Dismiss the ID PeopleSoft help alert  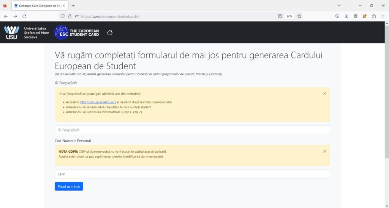coord(324,94)
